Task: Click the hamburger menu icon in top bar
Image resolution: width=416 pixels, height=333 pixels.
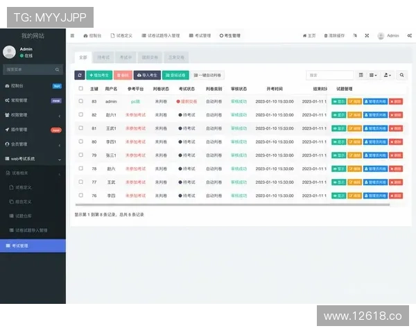Action: (72, 35)
